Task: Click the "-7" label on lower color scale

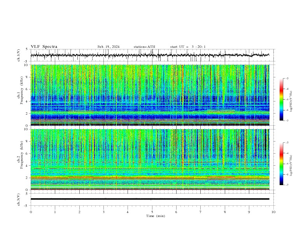Action: click(287, 185)
